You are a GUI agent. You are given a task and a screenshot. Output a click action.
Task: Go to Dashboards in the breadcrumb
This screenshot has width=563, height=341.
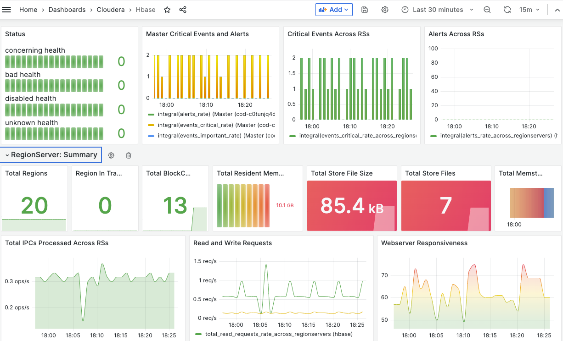click(67, 10)
